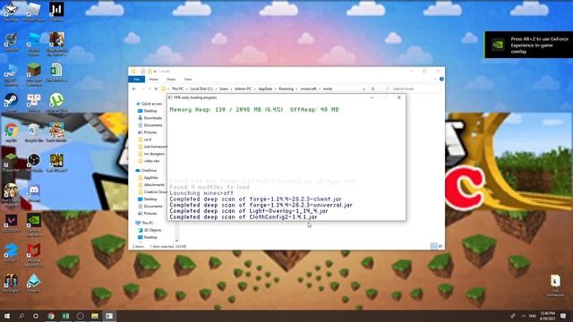Viewport: 573px width, 322px height.
Task: Select Downloads in navigation pane
Action: coord(150,118)
